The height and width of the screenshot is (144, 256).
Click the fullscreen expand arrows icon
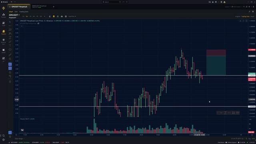coord(250,12)
